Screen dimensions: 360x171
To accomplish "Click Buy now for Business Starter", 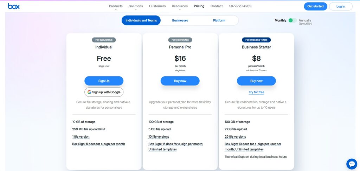I will coord(256,81).
